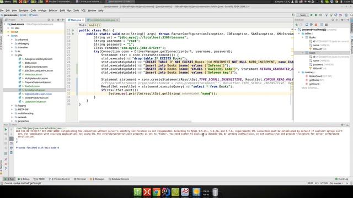The height and width of the screenshot is (198, 353).
Task: Click the Main breadcrumb in navigation bar
Action: tap(34, 15)
